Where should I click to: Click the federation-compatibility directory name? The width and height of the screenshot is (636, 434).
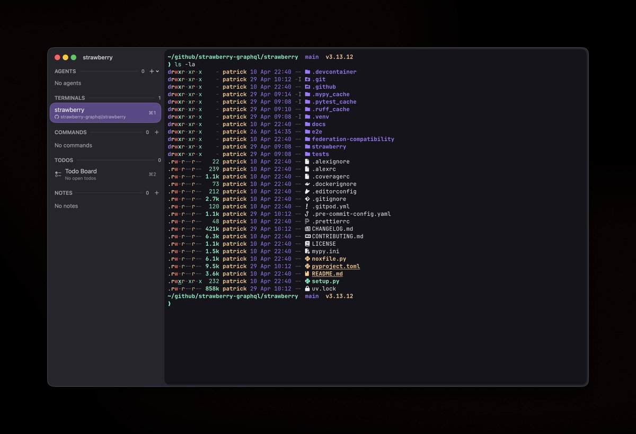point(353,139)
